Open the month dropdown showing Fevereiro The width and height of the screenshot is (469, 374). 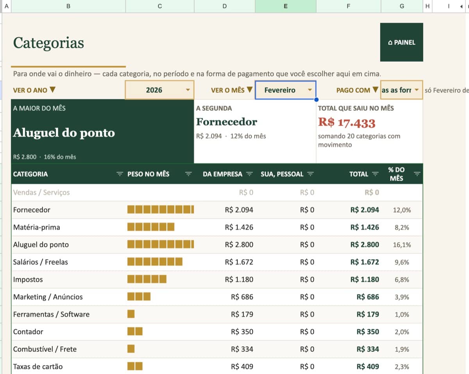click(285, 90)
